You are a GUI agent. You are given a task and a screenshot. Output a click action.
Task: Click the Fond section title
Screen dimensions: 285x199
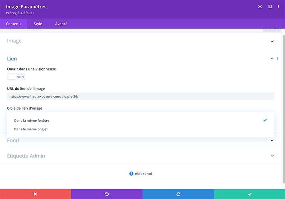[x=13, y=140]
